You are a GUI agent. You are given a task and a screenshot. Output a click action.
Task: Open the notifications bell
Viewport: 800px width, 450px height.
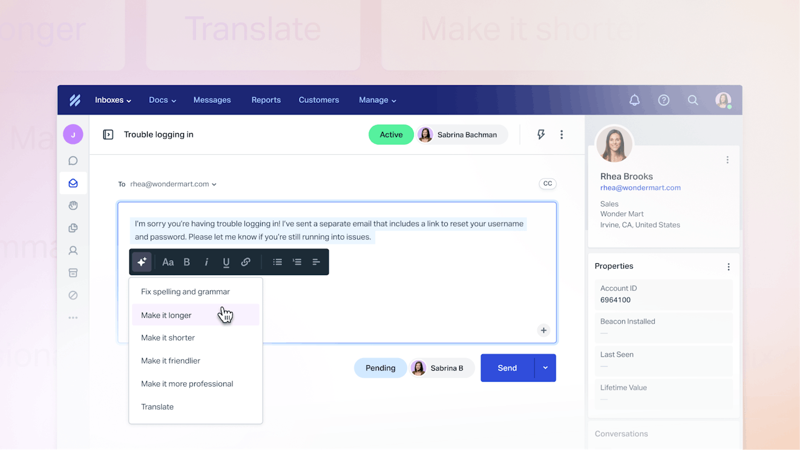634,100
